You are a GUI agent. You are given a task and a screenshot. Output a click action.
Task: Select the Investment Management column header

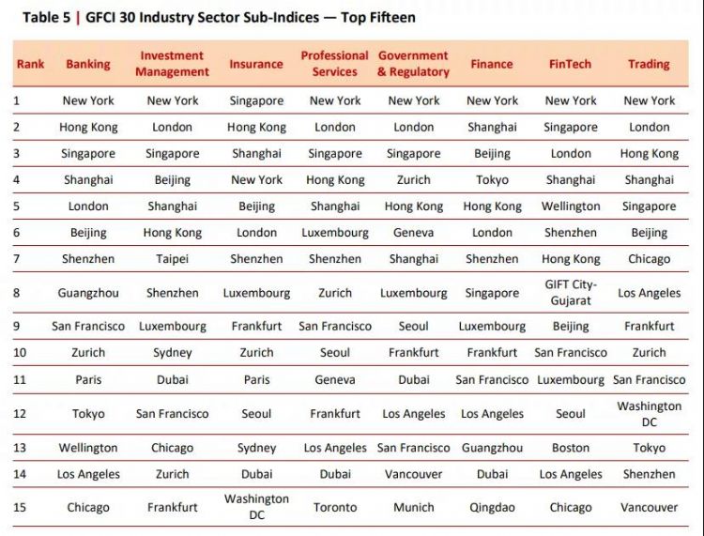[x=172, y=64]
